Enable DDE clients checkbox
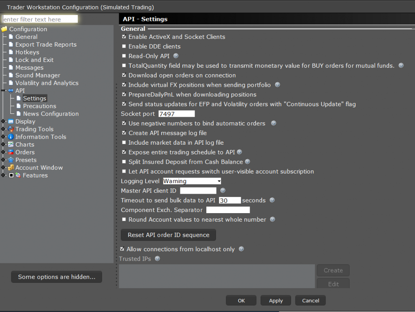The width and height of the screenshot is (415, 312). pos(124,46)
